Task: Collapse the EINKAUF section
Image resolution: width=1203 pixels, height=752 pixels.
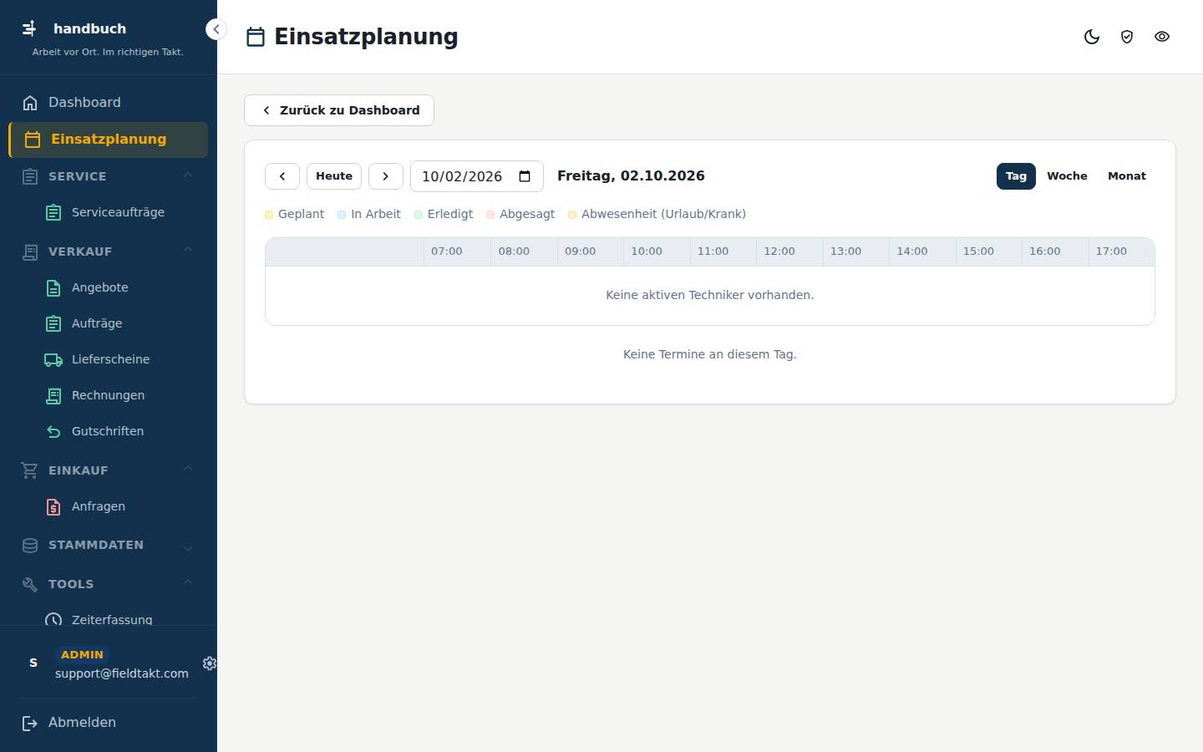Action: (109, 470)
